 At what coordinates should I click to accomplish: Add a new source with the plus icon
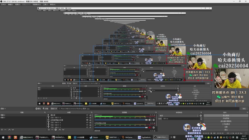pos(49,130)
